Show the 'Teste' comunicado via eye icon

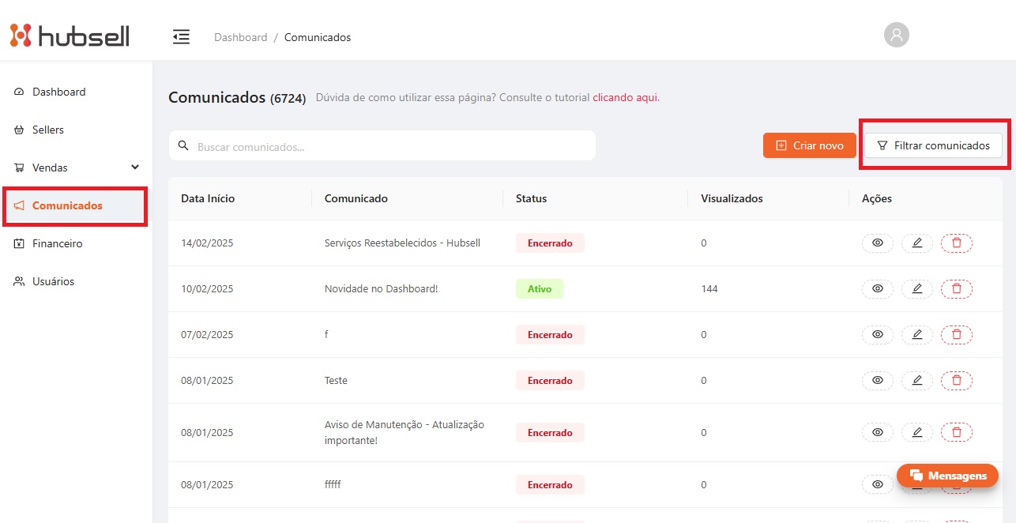pyautogui.click(x=877, y=381)
